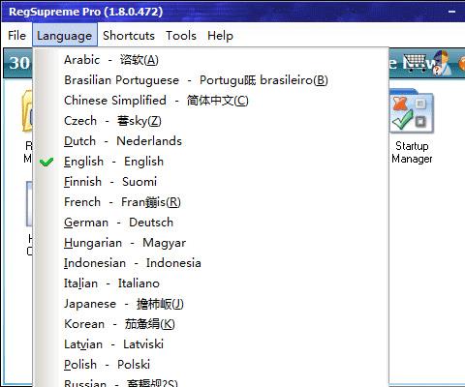Click the support person help icon
The height and width of the screenshot is (387, 465).
(442, 63)
